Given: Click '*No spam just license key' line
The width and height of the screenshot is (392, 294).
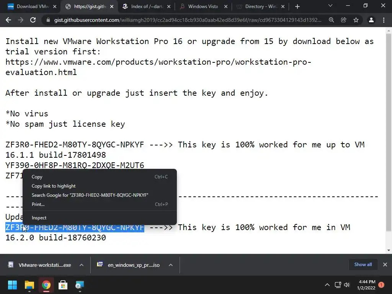Looking at the screenshot, I should click(x=65, y=124).
